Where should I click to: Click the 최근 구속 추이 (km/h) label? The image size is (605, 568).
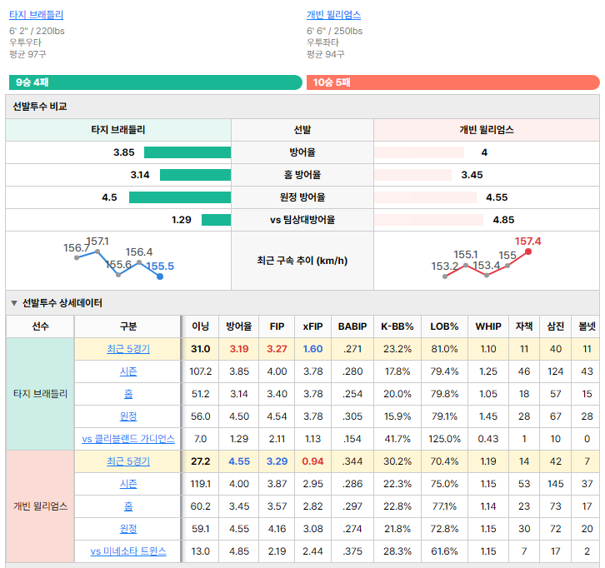click(302, 261)
